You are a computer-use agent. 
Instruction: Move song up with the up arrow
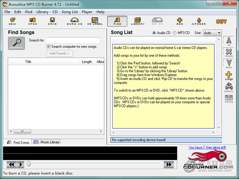pos(229,41)
